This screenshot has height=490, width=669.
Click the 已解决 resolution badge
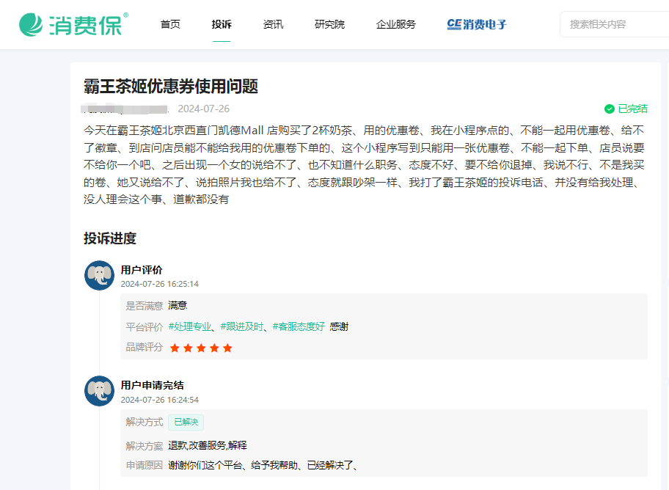(x=186, y=422)
